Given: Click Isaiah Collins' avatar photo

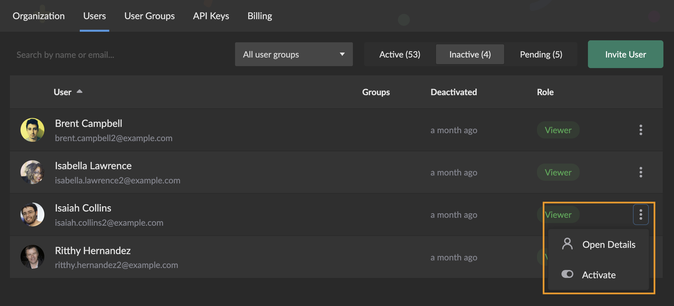Looking at the screenshot, I should 32,214.
